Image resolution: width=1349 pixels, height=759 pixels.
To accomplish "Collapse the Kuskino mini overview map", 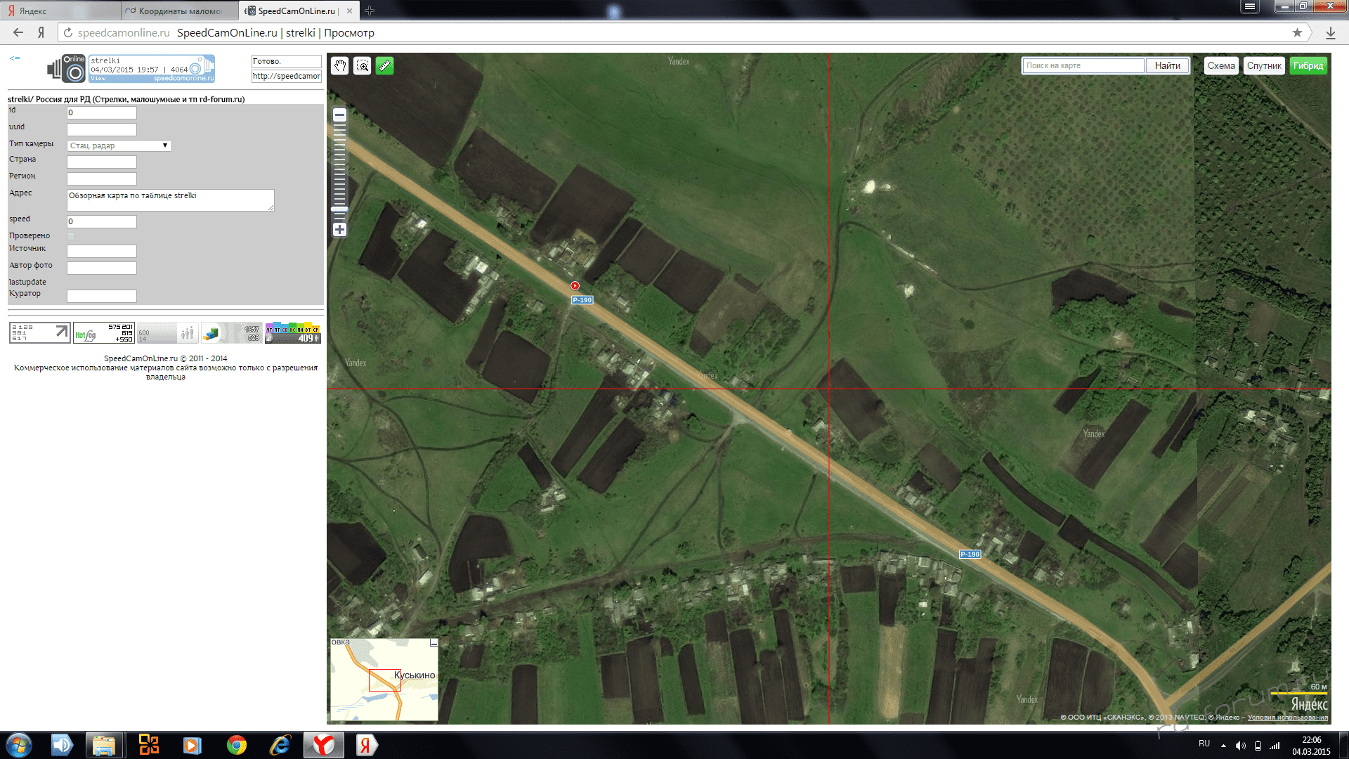I will [x=434, y=643].
